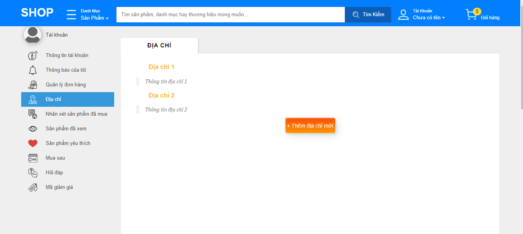Click the profile avatar picture
This screenshot has height=234, width=523.
[x=33, y=35]
